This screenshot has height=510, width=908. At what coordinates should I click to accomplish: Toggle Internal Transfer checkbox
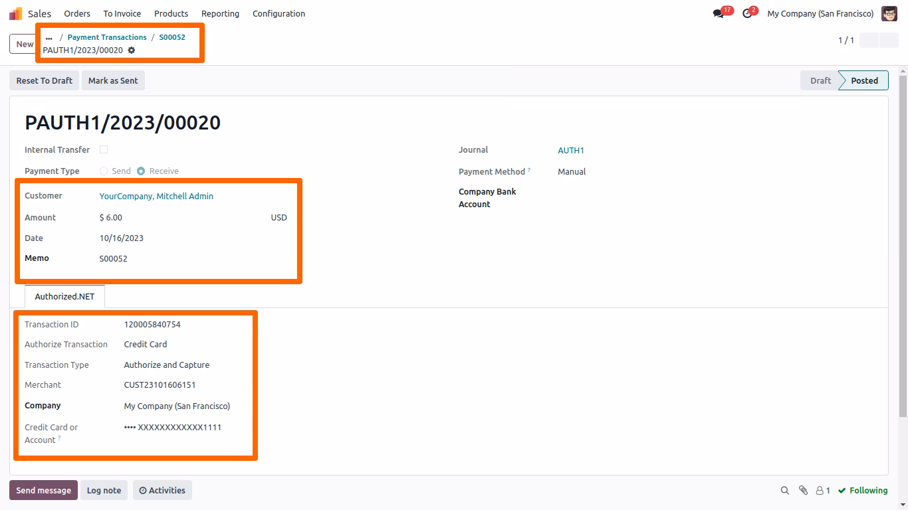coord(104,149)
